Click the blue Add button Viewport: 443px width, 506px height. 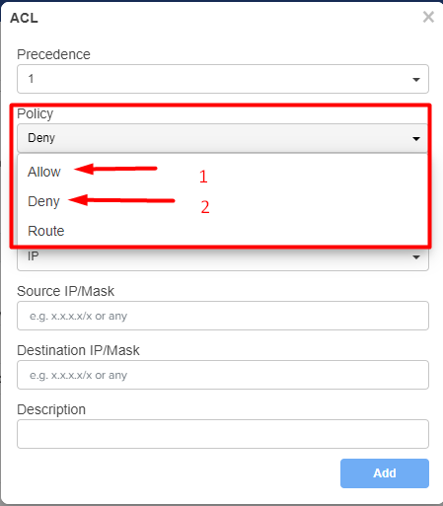[385, 473]
